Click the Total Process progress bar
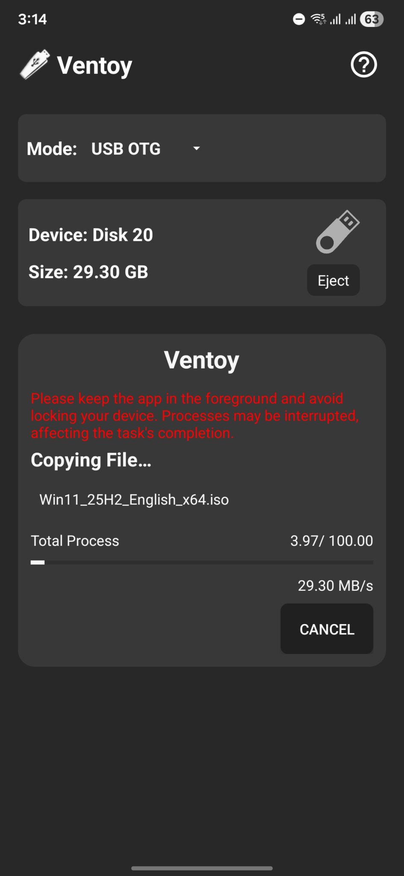The image size is (404, 876). [x=202, y=562]
